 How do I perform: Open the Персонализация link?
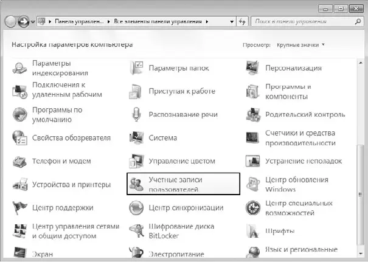293,67
